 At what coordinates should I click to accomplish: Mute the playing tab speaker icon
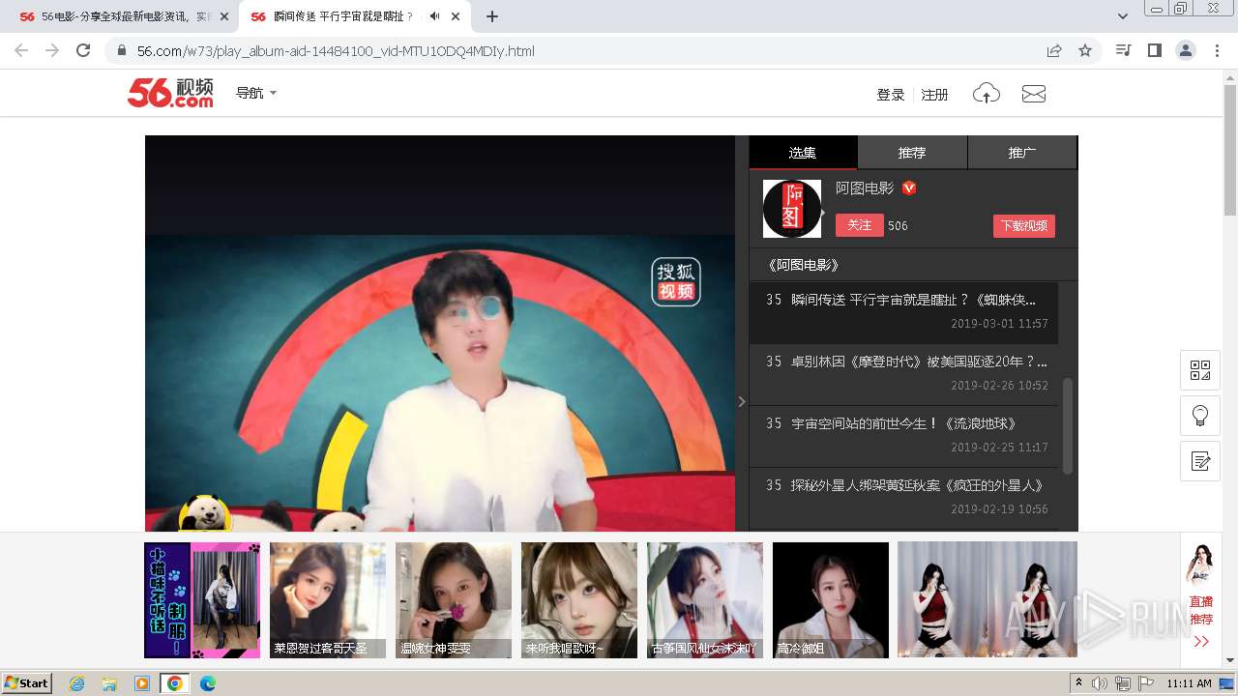[434, 16]
